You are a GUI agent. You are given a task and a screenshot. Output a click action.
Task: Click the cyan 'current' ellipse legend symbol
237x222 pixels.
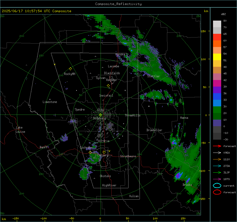pos(217,186)
